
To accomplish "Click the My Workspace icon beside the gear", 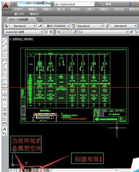I will [51, 32].
